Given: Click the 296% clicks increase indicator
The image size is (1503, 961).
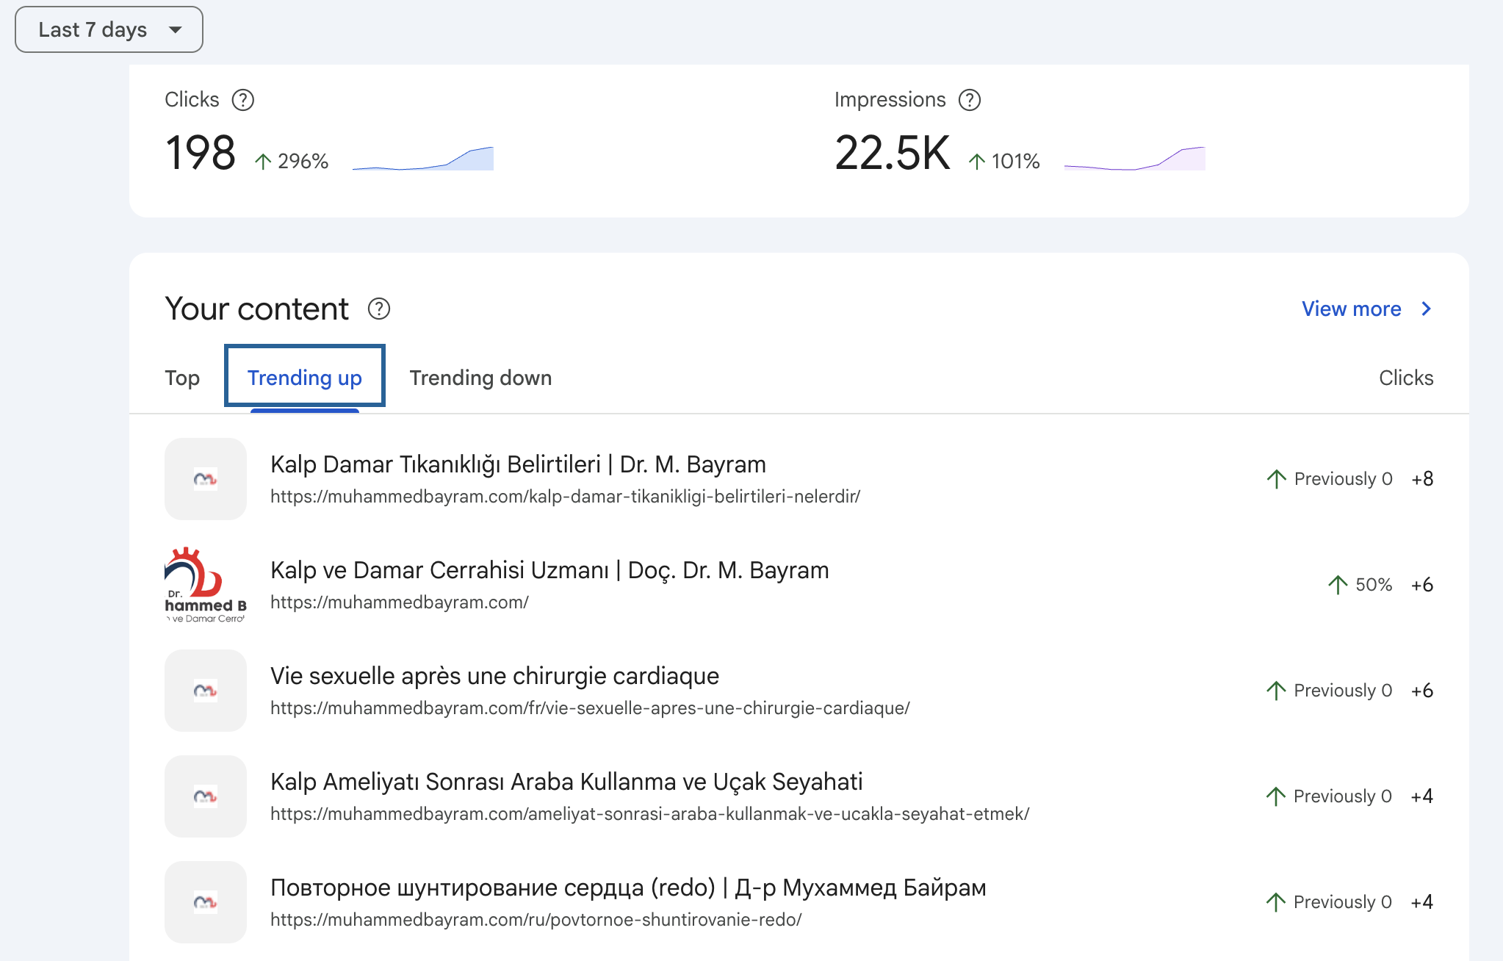Looking at the screenshot, I should pos(291,161).
